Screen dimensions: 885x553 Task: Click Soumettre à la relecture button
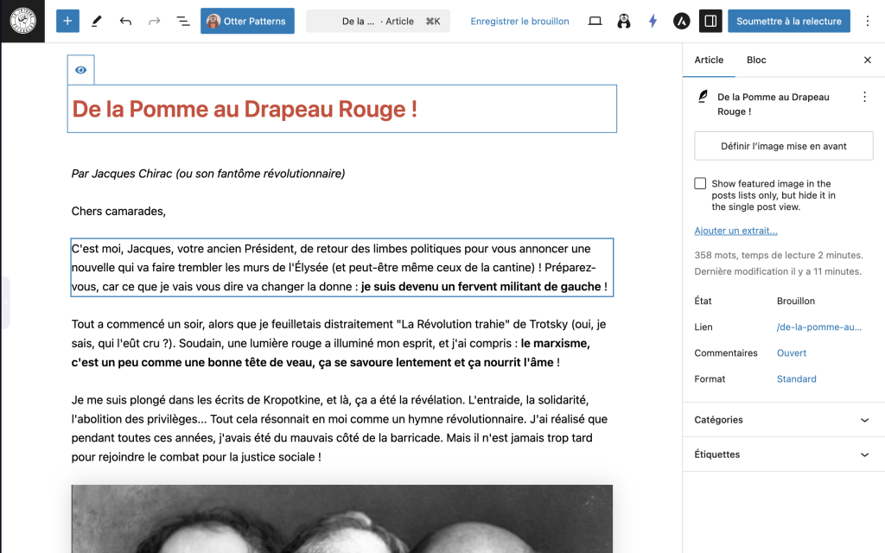pyautogui.click(x=788, y=21)
